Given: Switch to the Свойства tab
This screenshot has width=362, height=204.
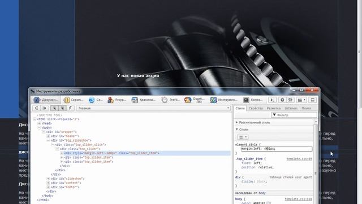Looking at the screenshot, I should pyautogui.click(x=256, y=108).
